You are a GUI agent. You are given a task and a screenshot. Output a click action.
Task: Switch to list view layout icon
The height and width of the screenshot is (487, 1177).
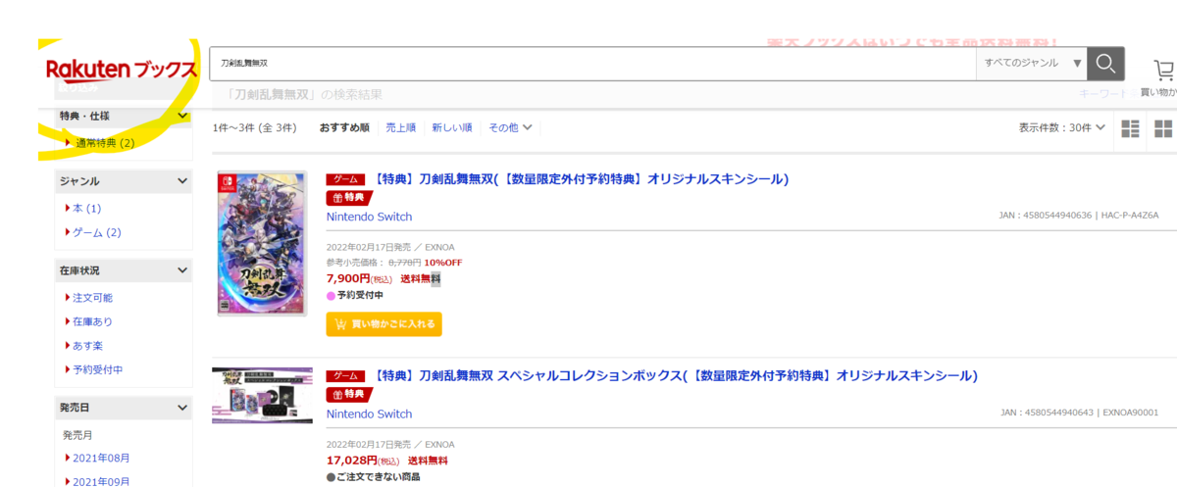coord(1130,128)
